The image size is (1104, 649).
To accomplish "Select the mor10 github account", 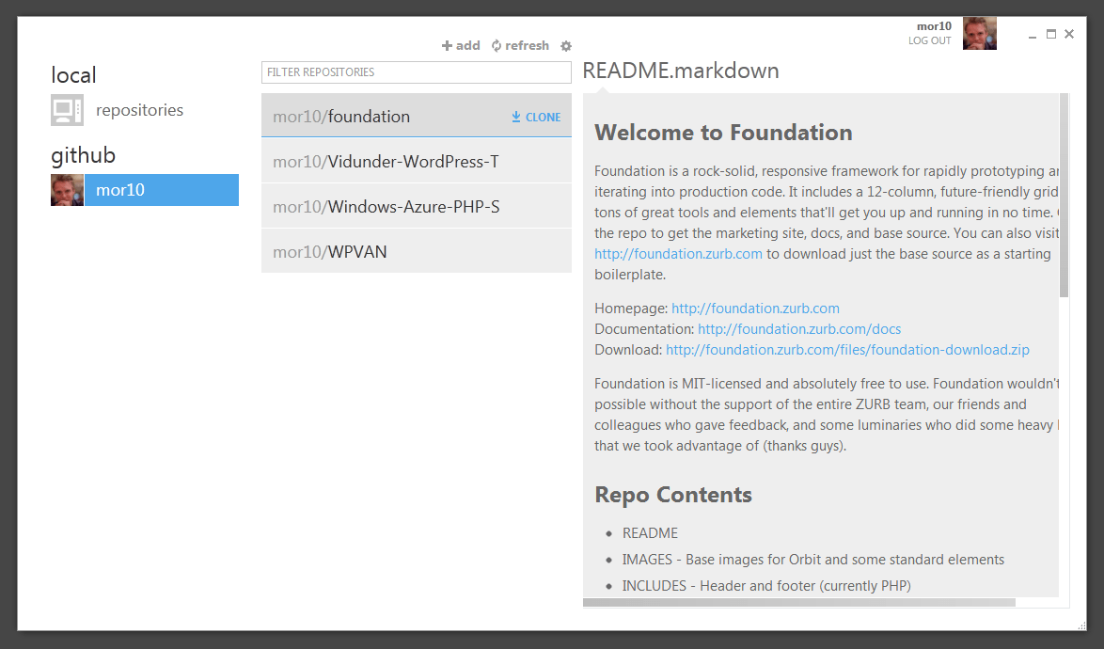I will coord(161,190).
